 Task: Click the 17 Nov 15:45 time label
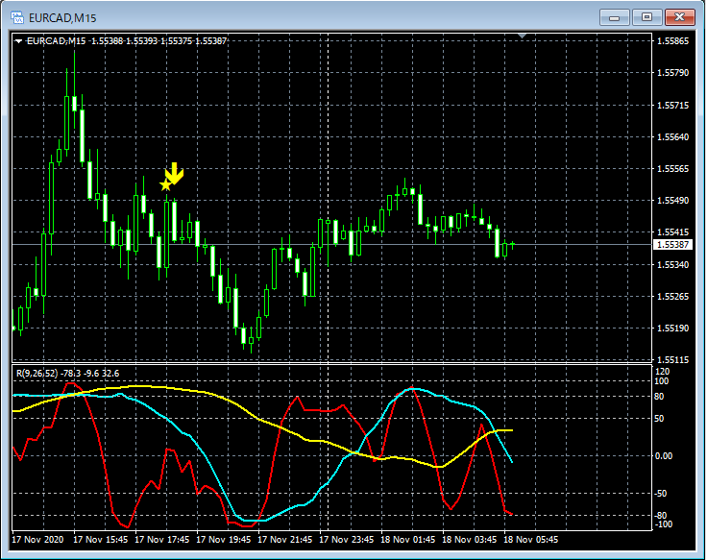tap(100, 539)
